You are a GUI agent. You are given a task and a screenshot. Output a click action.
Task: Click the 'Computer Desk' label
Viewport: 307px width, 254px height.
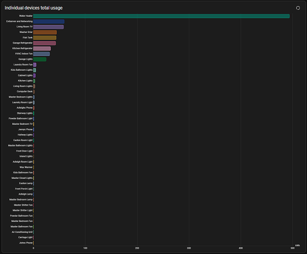click(25, 91)
